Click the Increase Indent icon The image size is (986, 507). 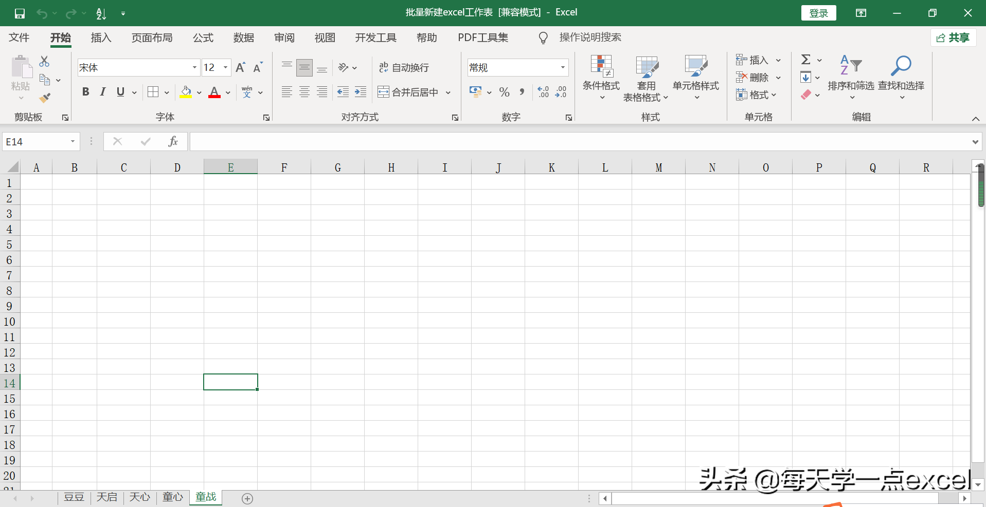(361, 92)
